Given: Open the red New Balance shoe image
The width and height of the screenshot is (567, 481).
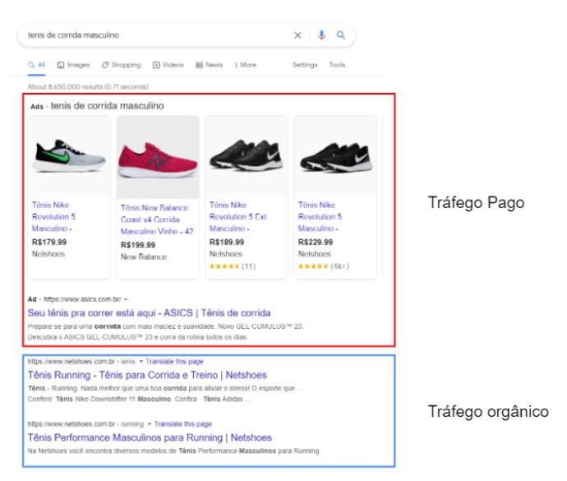Looking at the screenshot, I should pos(158,157).
